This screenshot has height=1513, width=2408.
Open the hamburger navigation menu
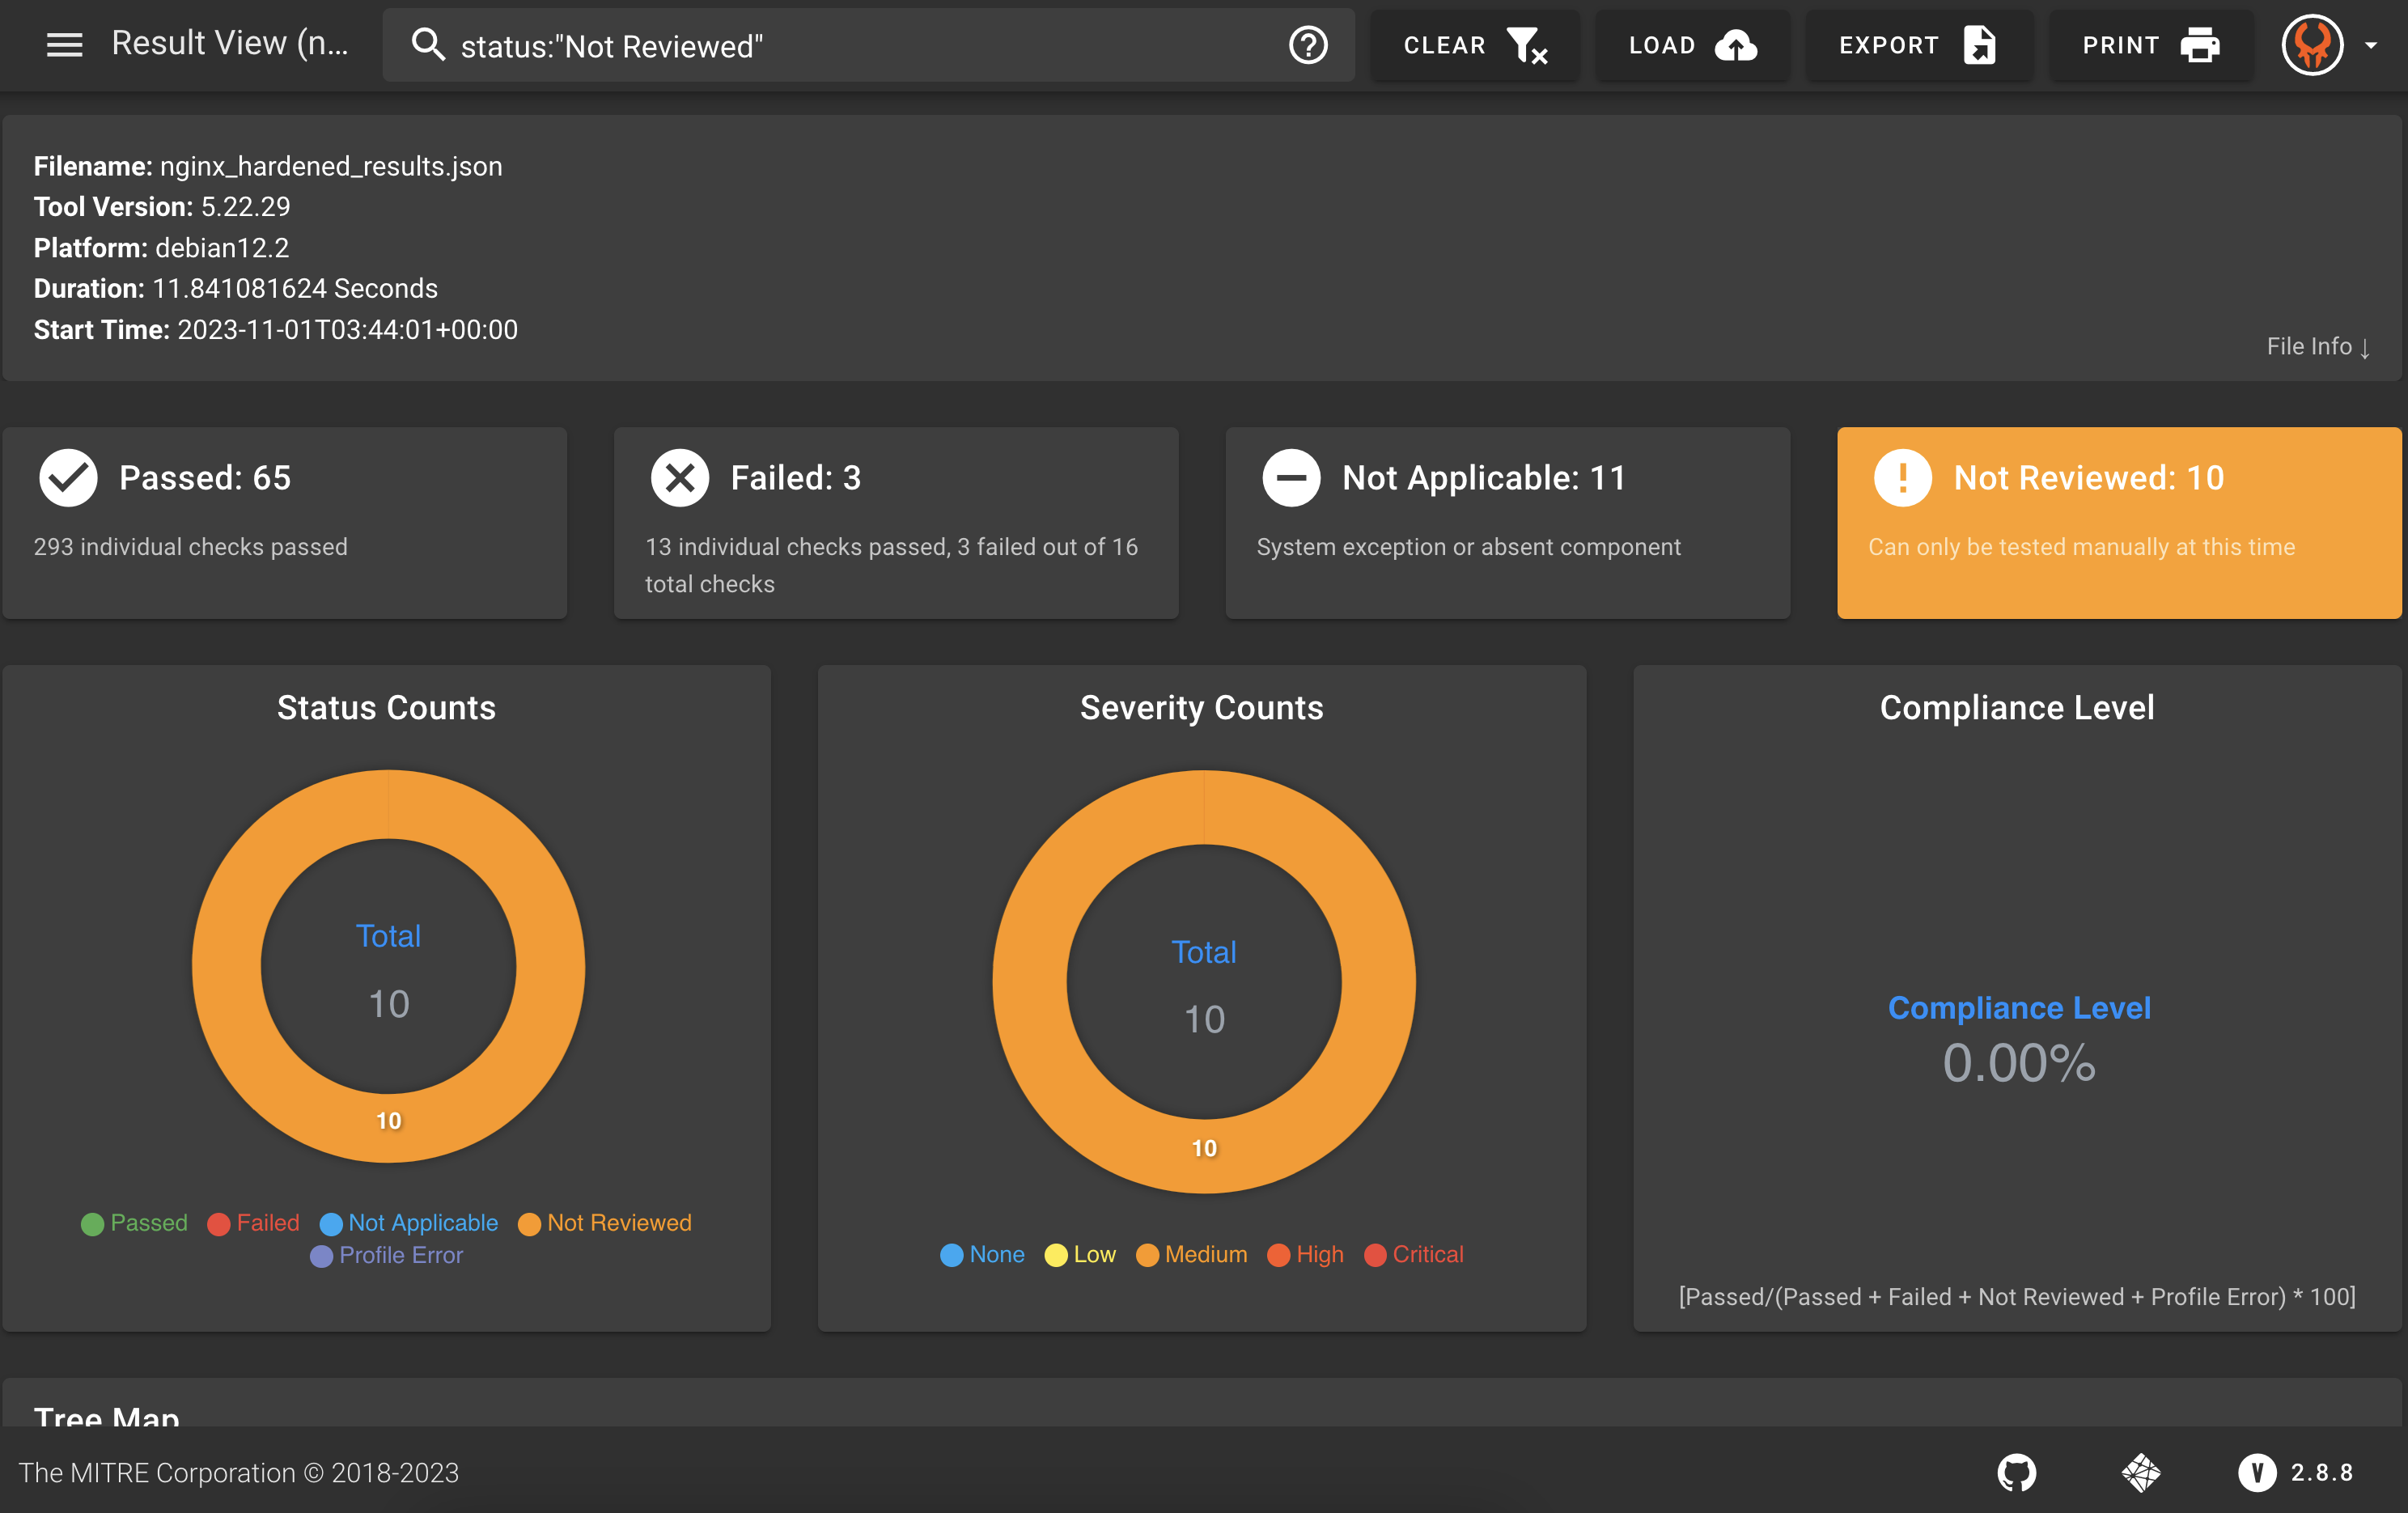(64, 45)
